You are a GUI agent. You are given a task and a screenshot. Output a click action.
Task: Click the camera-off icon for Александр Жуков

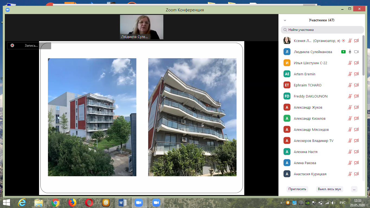pos(356,107)
